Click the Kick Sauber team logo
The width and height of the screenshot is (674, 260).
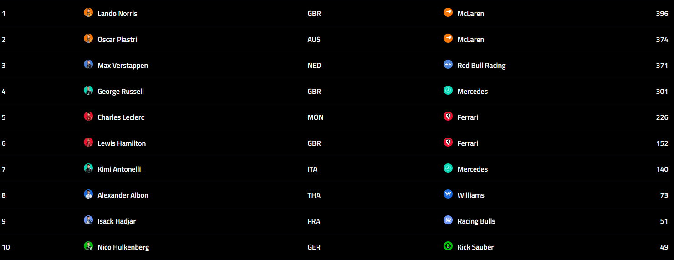pyautogui.click(x=448, y=246)
